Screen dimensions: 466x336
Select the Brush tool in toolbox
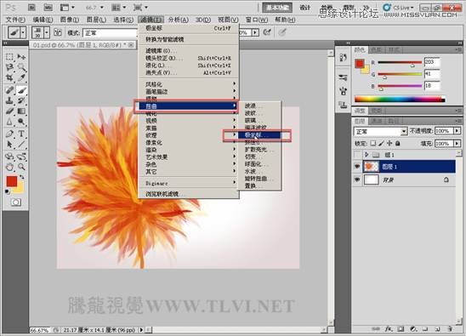click(x=21, y=89)
